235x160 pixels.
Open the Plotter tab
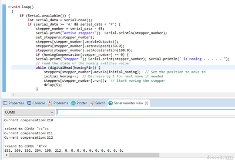79,103
